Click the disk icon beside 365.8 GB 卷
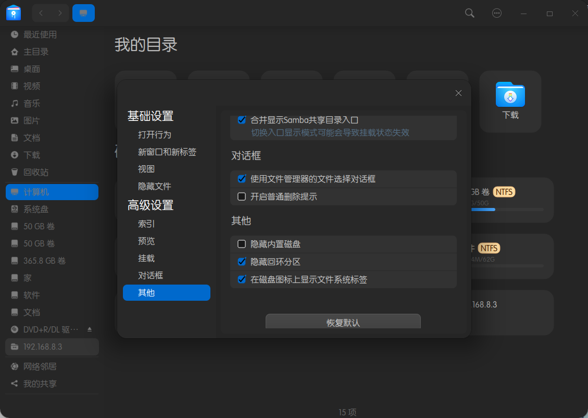This screenshot has height=418, width=588. click(x=15, y=261)
